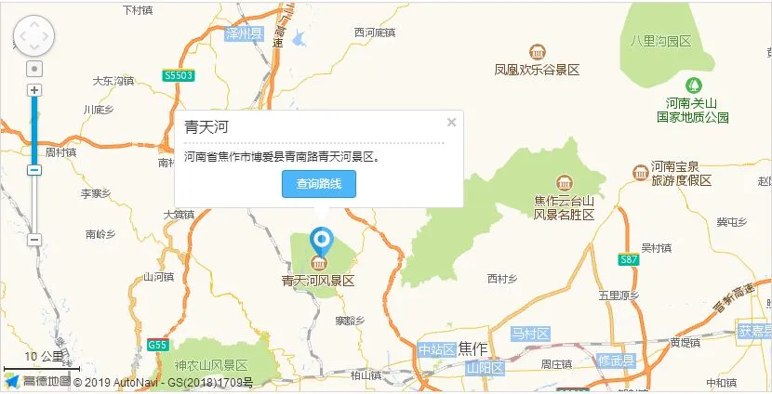Click the 马村区 district label

(x=530, y=335)
